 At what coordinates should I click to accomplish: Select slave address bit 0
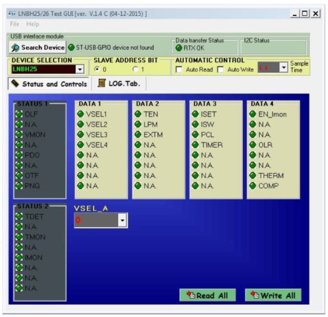(96, 70)
